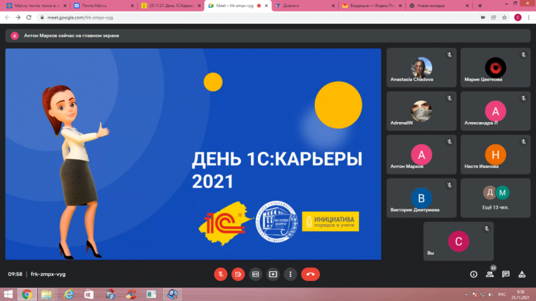The image size is (536, 301).
Task: Open a new browser tab
Action: click(x=480, y=6)
